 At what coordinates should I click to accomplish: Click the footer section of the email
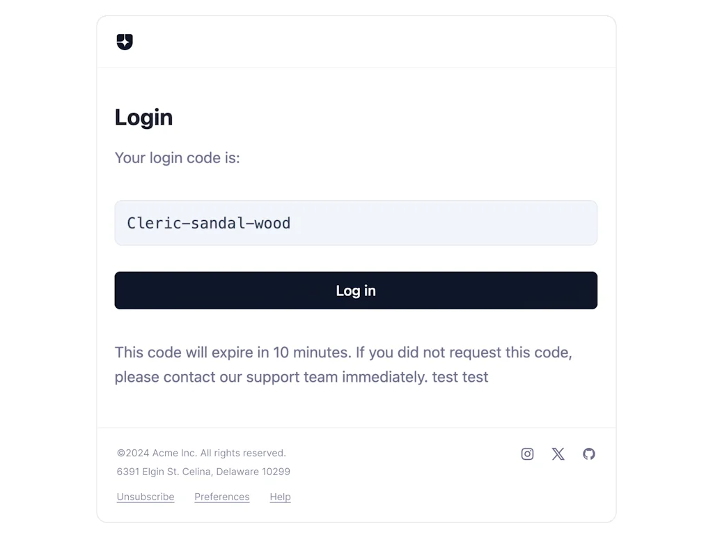click(x=356, y=474)
